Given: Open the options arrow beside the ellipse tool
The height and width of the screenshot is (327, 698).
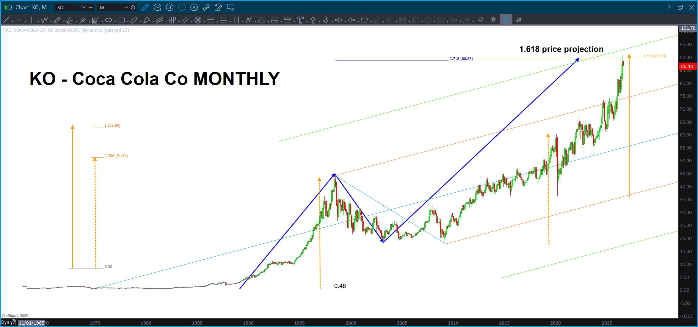Looking at the screenshot, I should tap(115, 22).
